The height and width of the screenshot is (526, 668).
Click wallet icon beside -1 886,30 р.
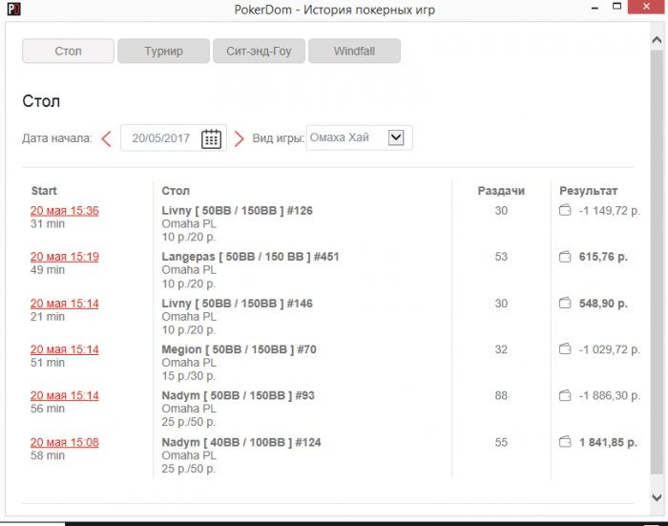coord(565,395)
